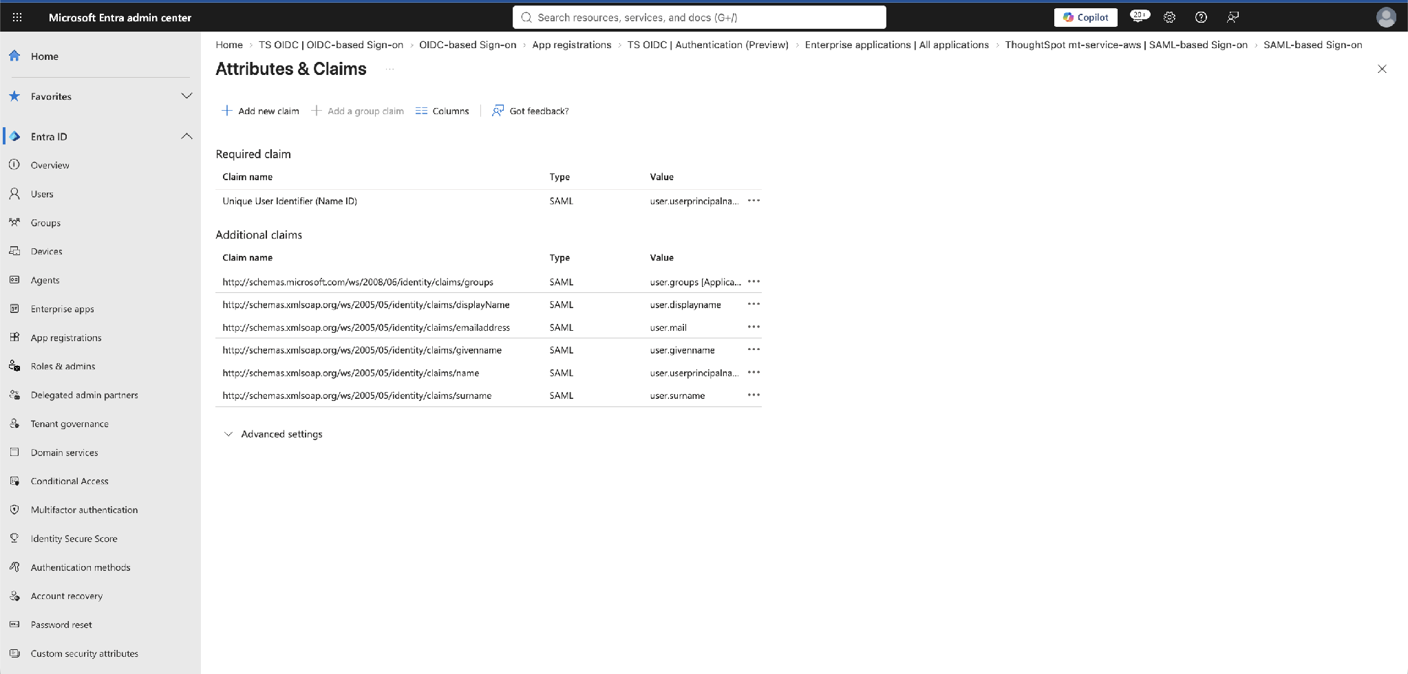Screen dimensions: 1408x674
Task: Click user.displayname value cell
Action: point(685,305)
